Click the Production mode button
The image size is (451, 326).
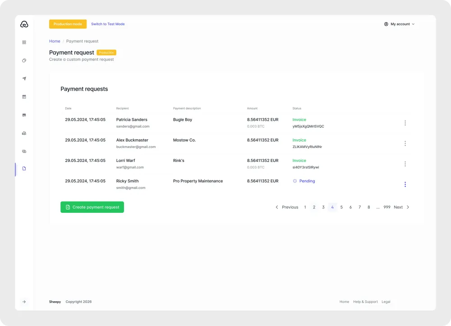[x=68, y=24]
